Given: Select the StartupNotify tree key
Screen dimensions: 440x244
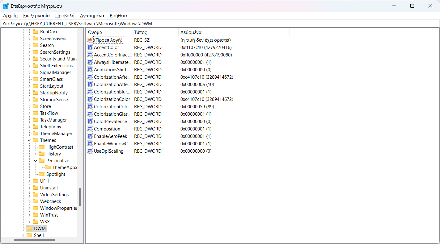Looking at the screenshot, I should coord(54,93).
